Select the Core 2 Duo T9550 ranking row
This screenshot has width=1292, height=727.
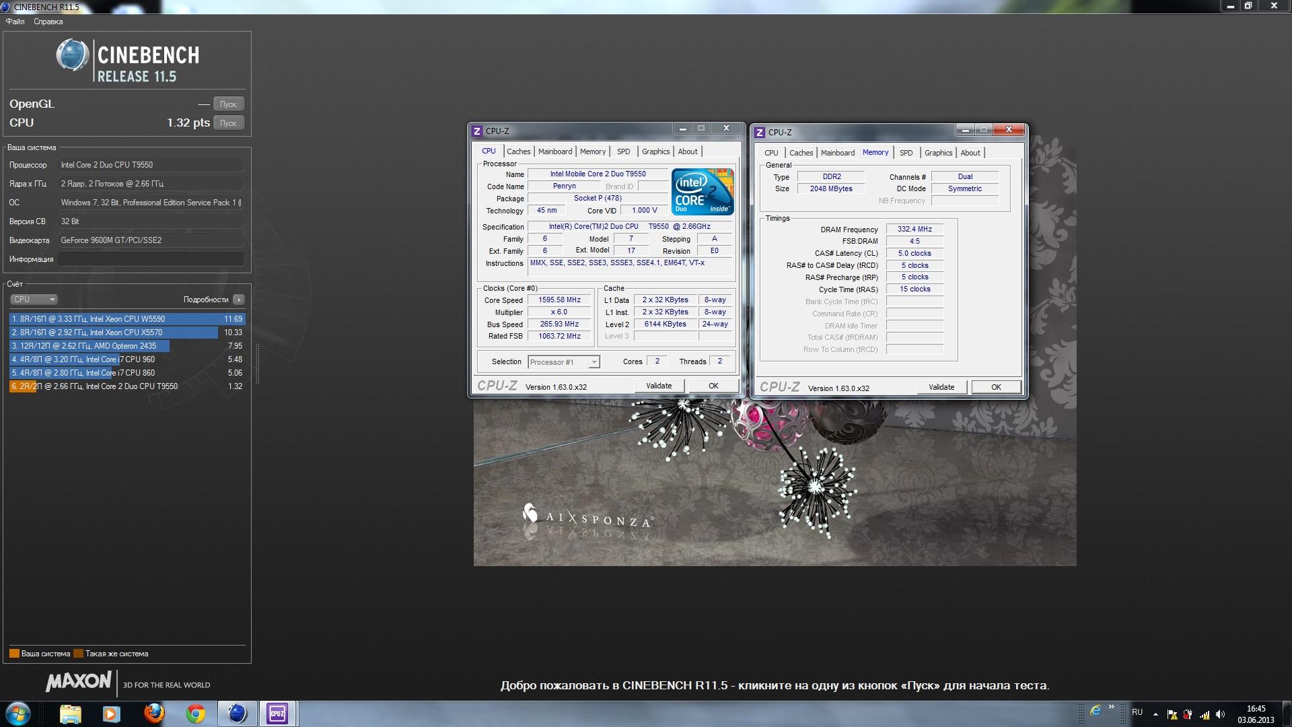tap(127, 386)
